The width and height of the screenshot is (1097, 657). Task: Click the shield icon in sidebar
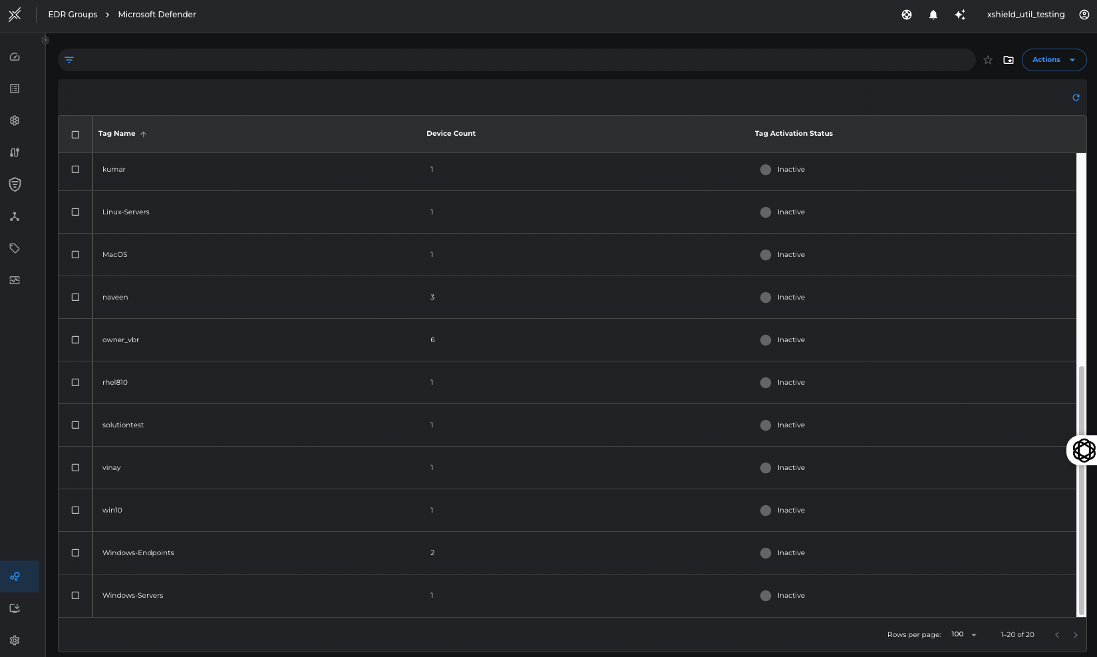(15, 184)
